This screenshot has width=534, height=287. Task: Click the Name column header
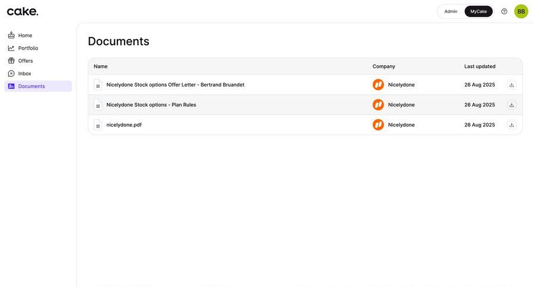click(x=101, y=66)
